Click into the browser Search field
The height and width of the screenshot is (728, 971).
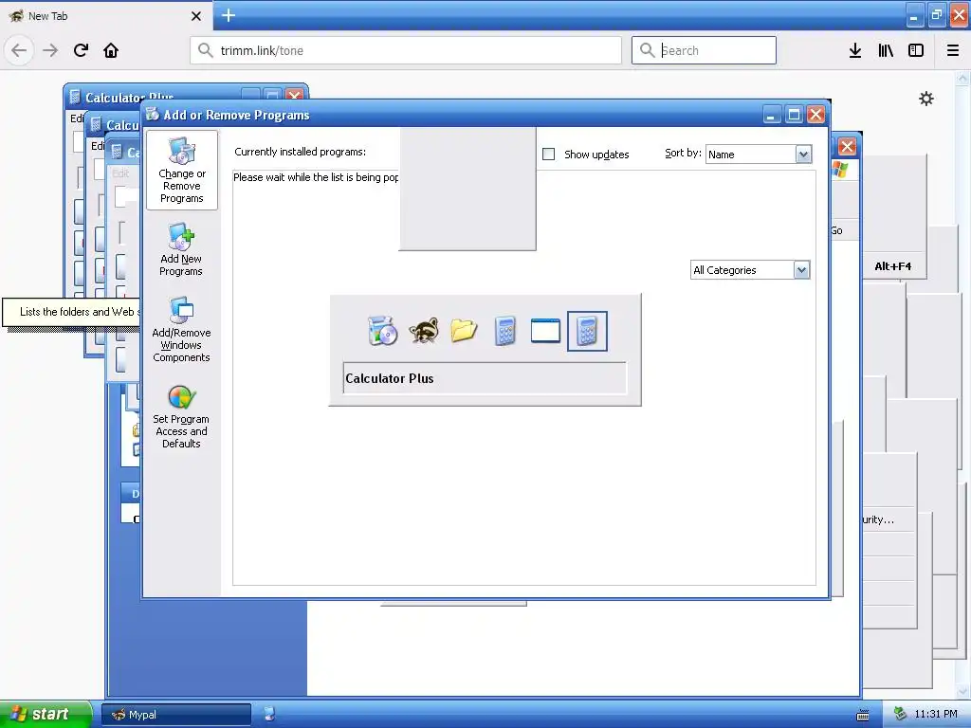704,50
